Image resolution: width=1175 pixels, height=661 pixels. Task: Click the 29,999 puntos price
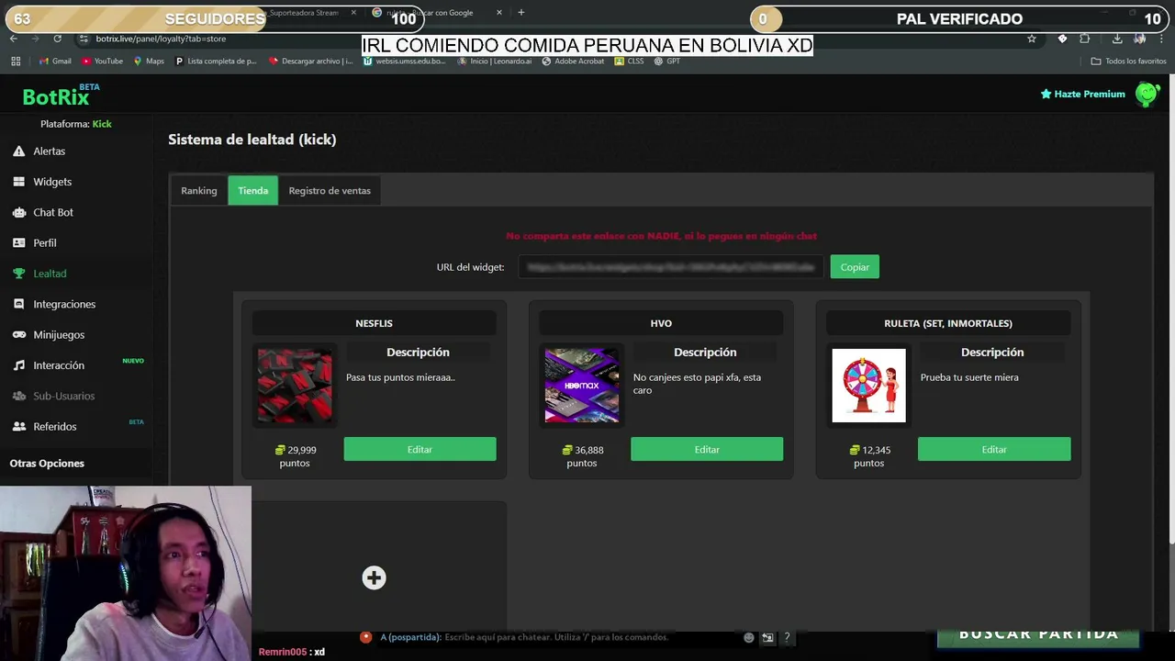(295, 456)
